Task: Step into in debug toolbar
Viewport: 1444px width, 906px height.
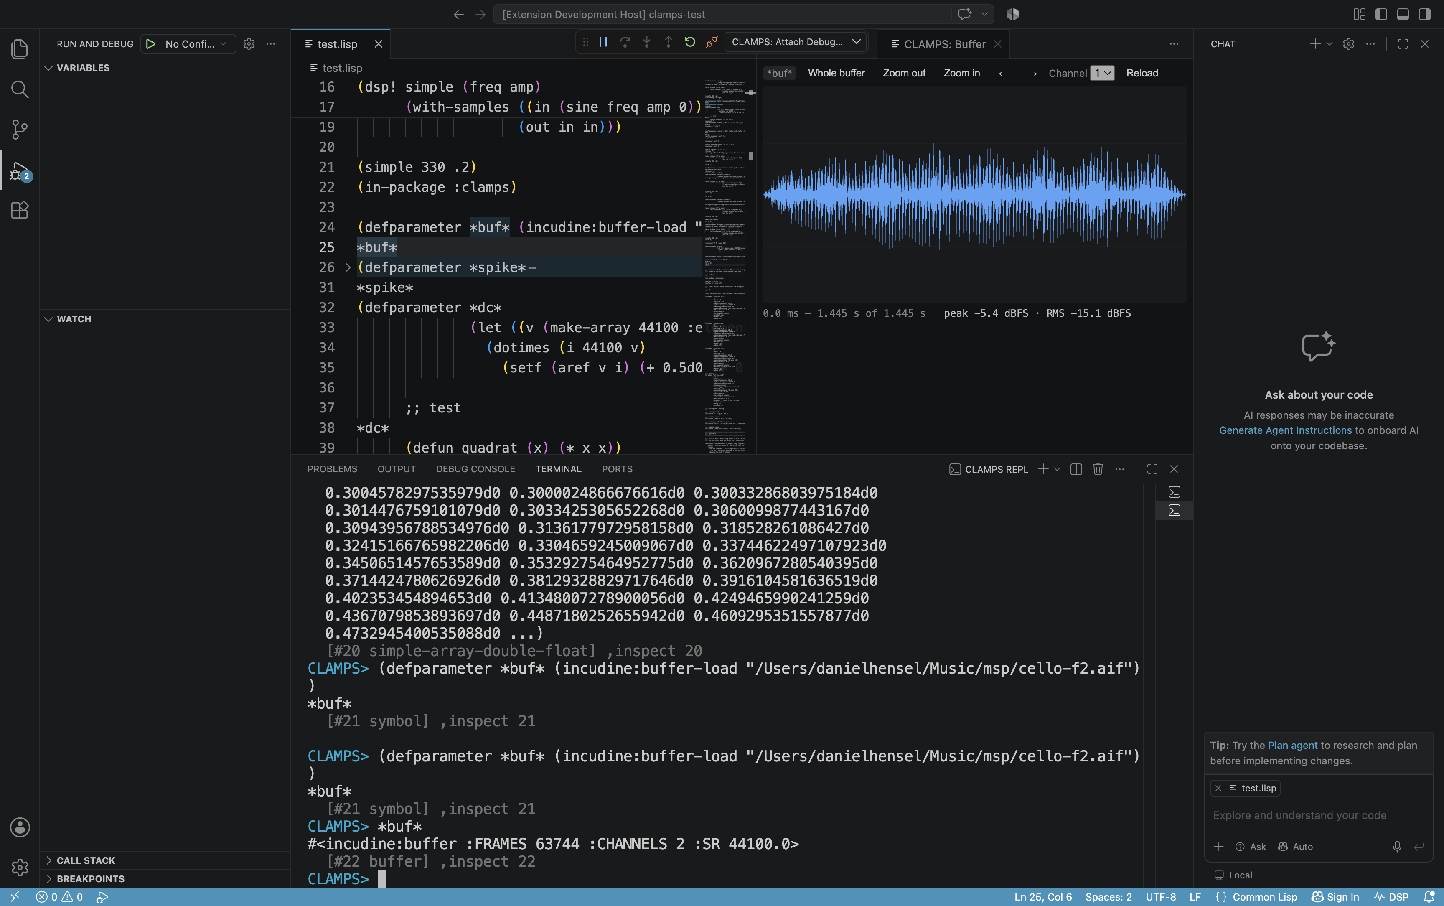Action: pyautogui.click(x=646, y=42)
